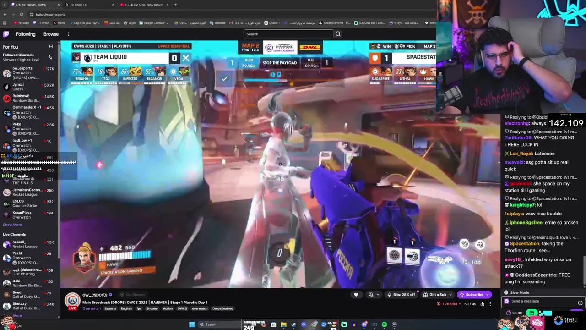Switch to The Secret Story Behind tab
Image resolution: width=586 pixels, height=330 pixels.
pos(145,5)
